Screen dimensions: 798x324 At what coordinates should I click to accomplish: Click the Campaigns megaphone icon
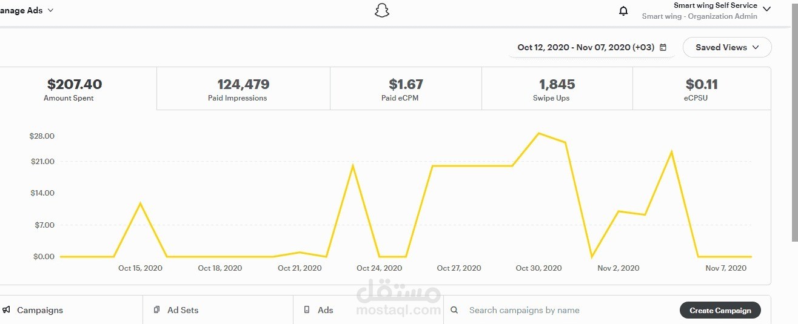click(x=6, y=310)
